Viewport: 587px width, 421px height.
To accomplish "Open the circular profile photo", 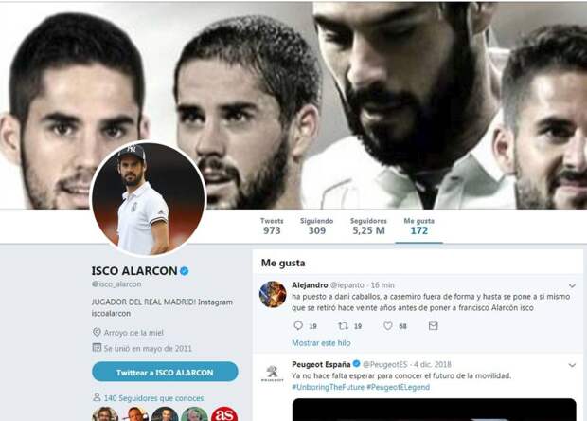I will [149, 199].
